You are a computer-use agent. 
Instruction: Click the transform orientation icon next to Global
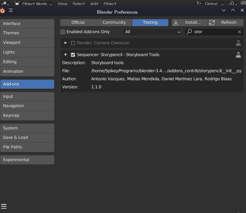[199, 3]
